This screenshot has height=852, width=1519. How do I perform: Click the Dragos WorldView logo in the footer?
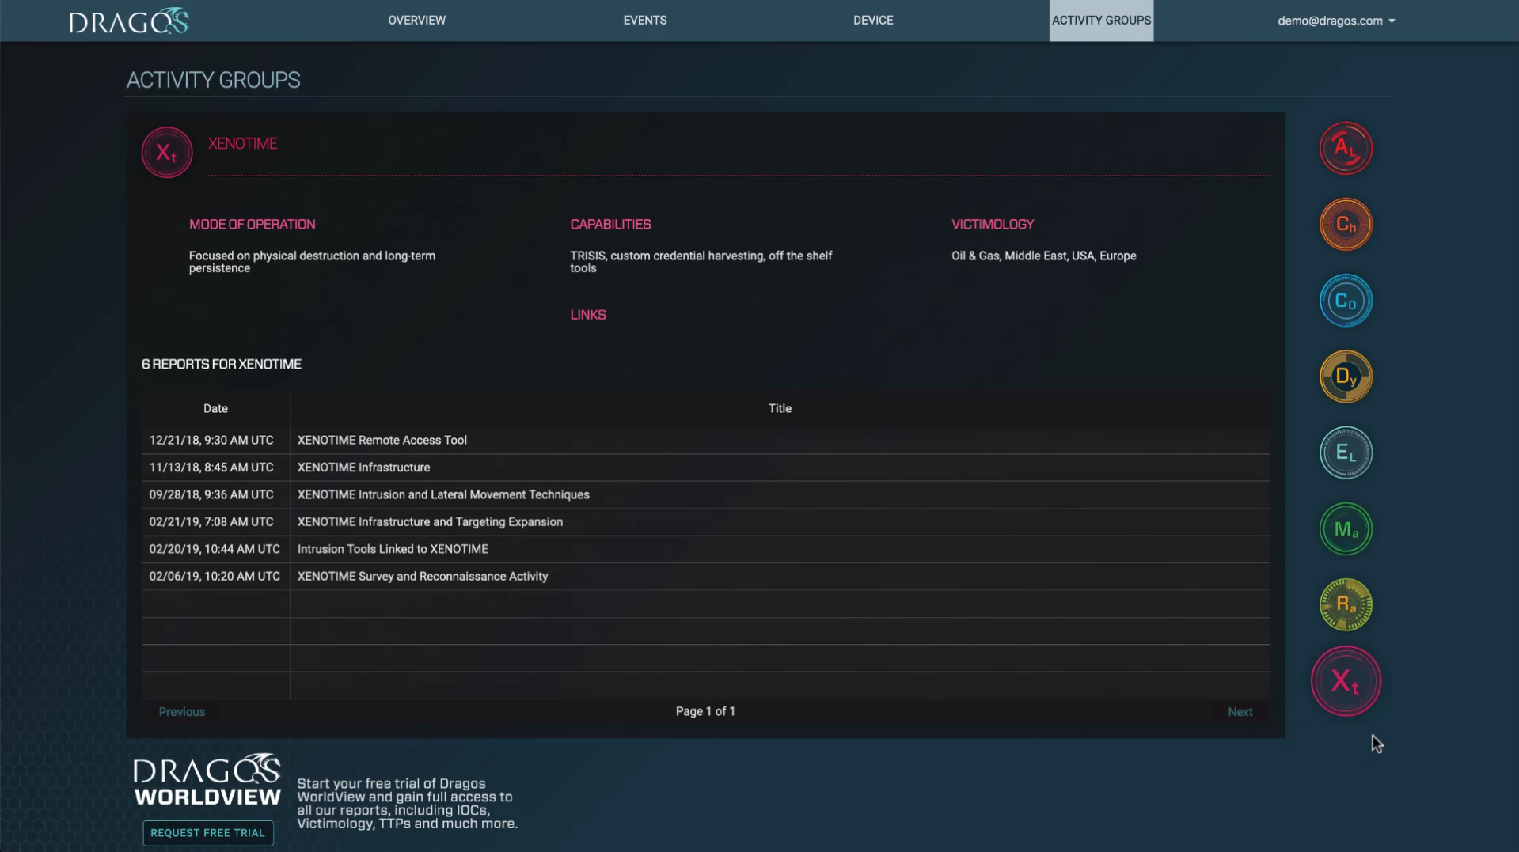[x=207, y=779]
